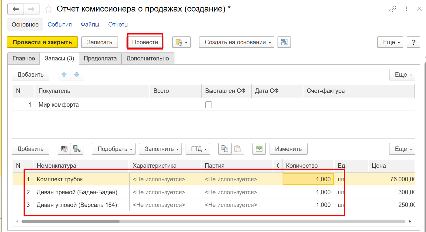426x232 pixels.
Task: Click the horizontal scrollbar under the table
Action: click(71, 221)
